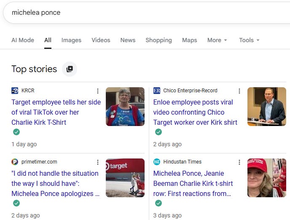Click the 1 day ago timestamp
290x220 pixels.
tap(24, 144)
